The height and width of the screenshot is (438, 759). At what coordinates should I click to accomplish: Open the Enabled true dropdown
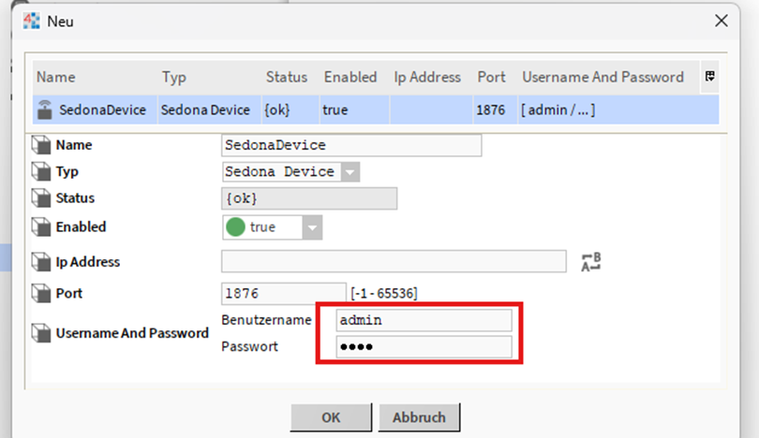(x=312, y=227)
